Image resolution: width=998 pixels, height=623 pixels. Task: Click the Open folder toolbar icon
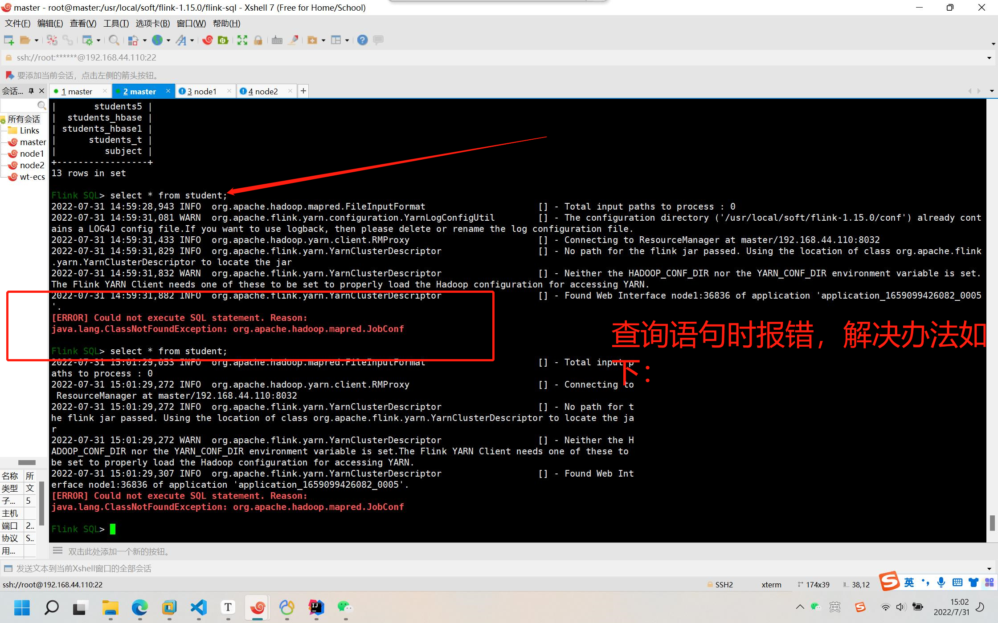click(x=25, y=40)
